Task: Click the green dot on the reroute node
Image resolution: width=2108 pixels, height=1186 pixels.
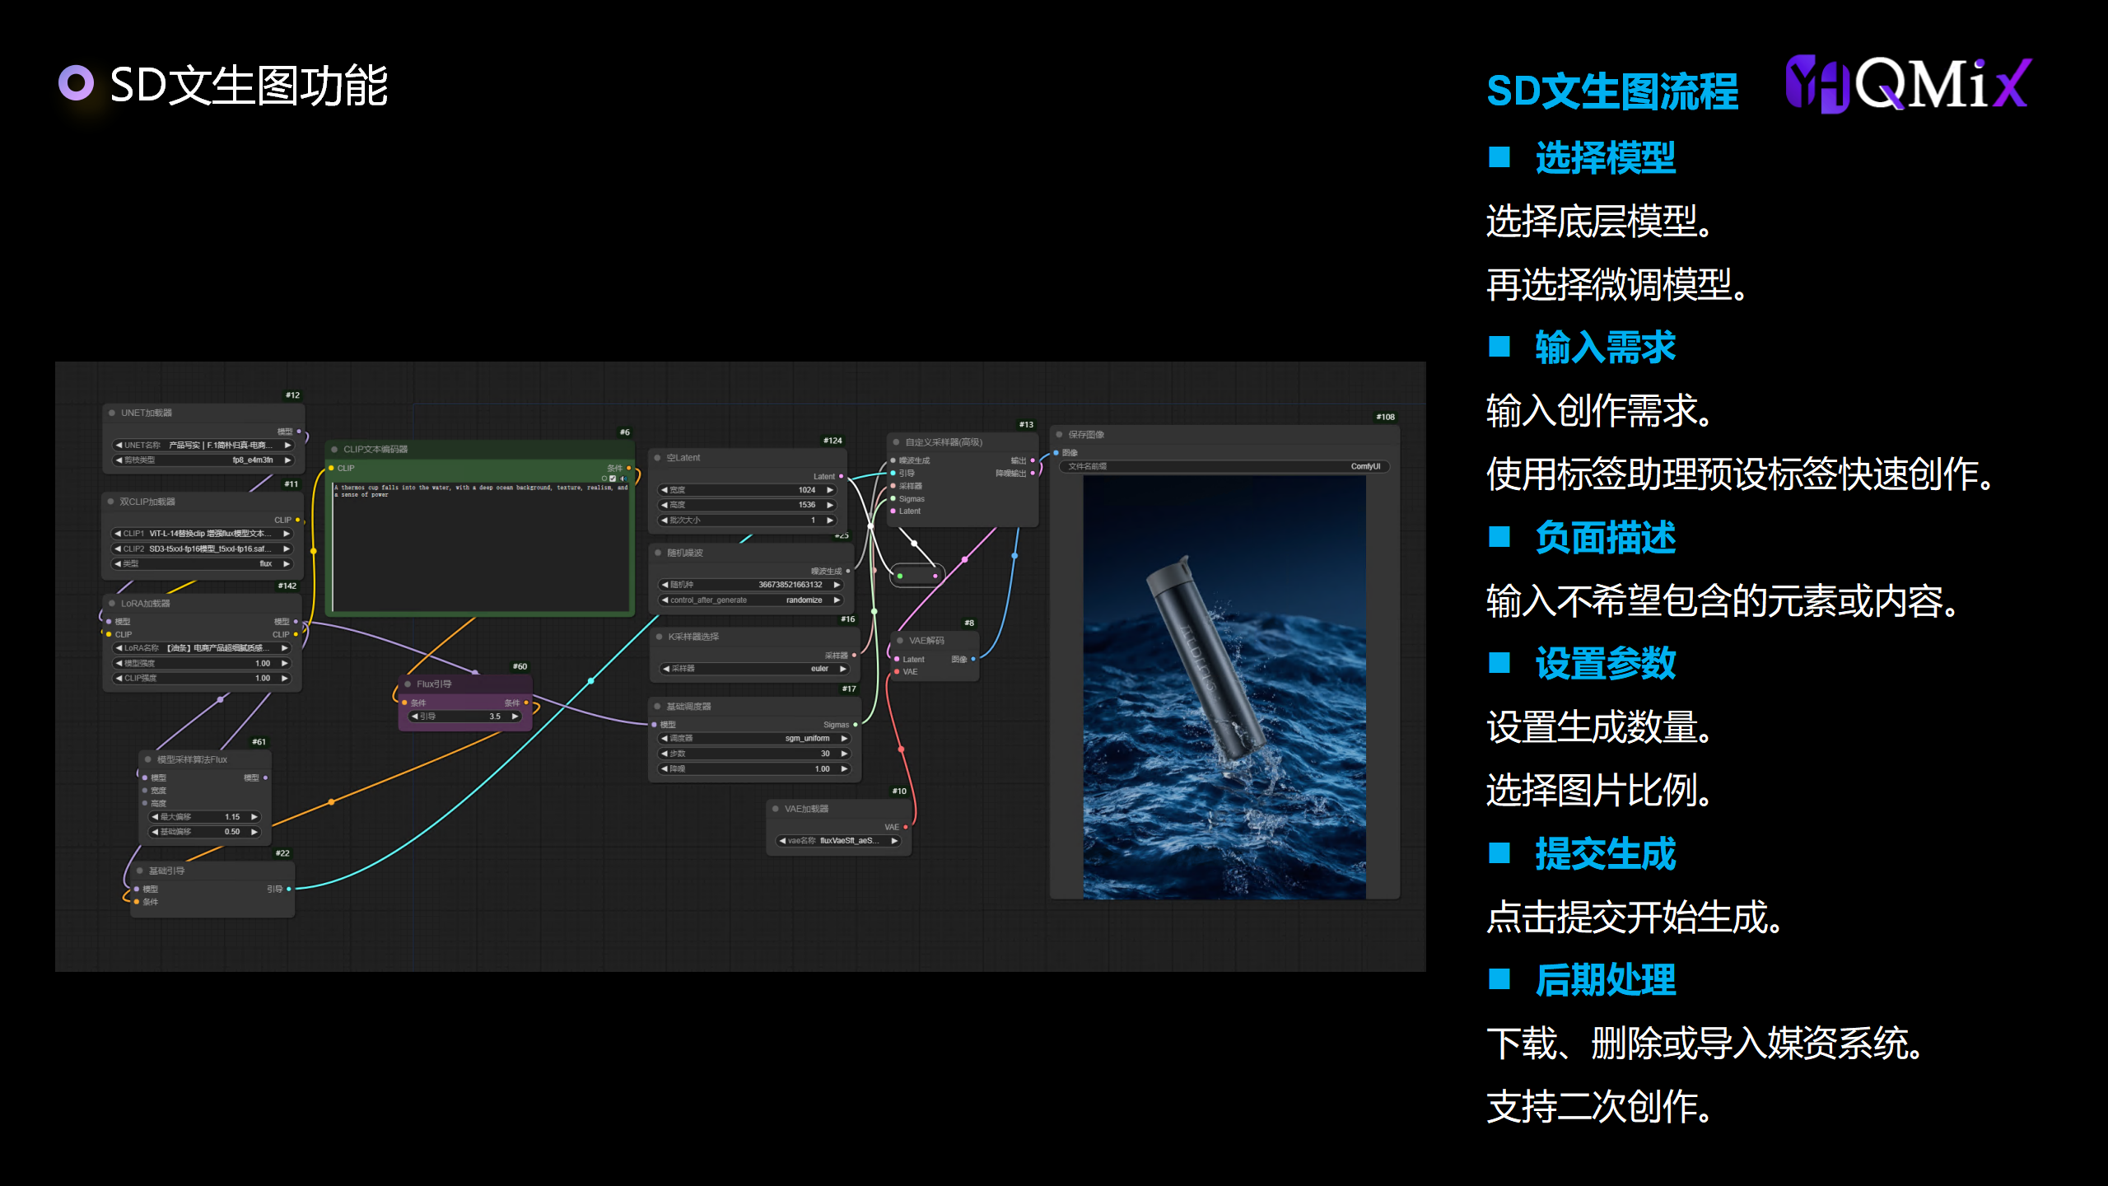Action: click(900, 576)
